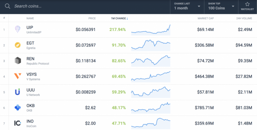
Task: Open the REN coin name link
Action: 31,59
